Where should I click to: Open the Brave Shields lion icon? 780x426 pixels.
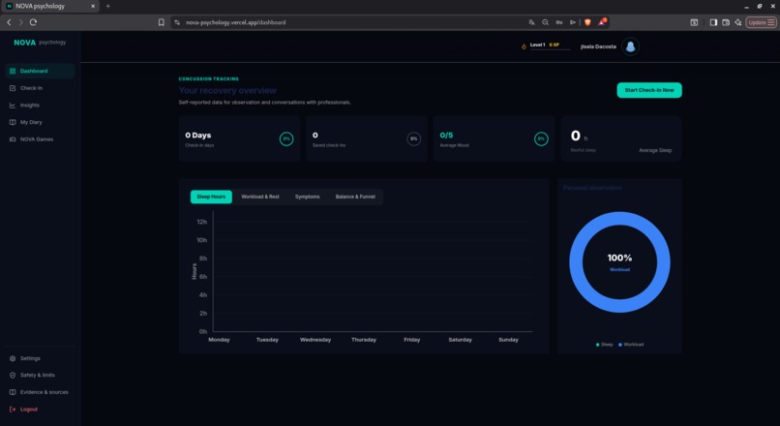coord(587,22)
